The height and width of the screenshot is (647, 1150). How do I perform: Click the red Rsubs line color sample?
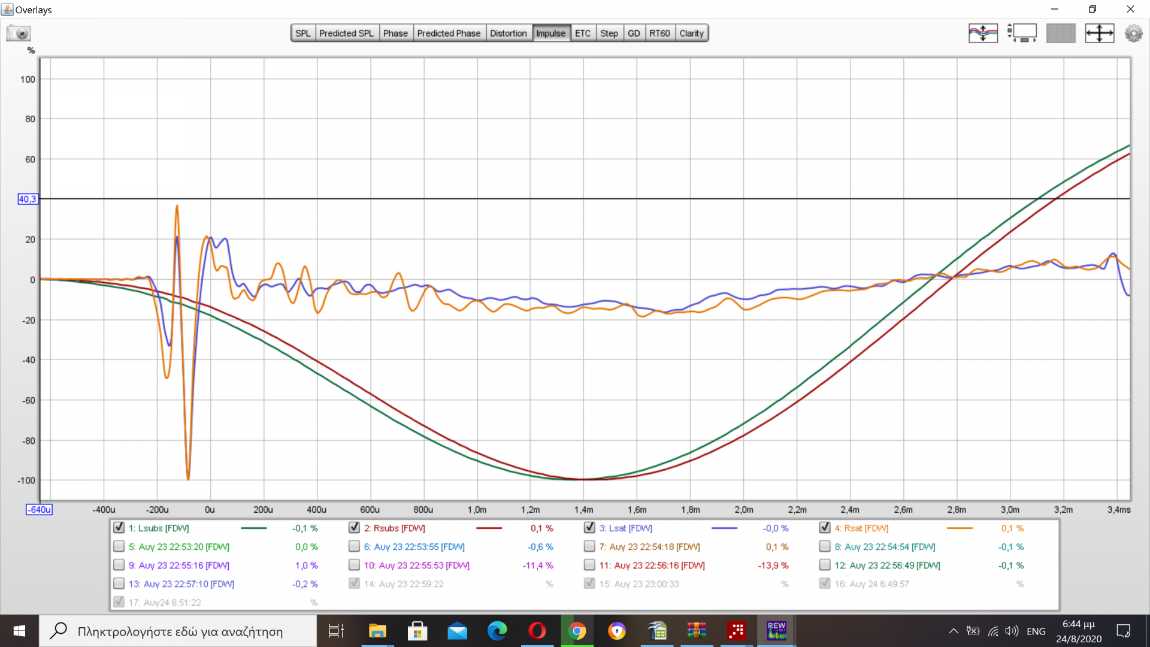pyautogui.click(x=489, y=528)
